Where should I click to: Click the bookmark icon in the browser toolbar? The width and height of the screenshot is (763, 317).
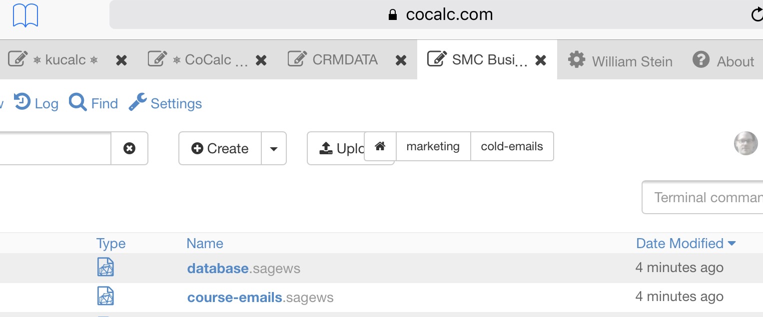pos(25,15)
